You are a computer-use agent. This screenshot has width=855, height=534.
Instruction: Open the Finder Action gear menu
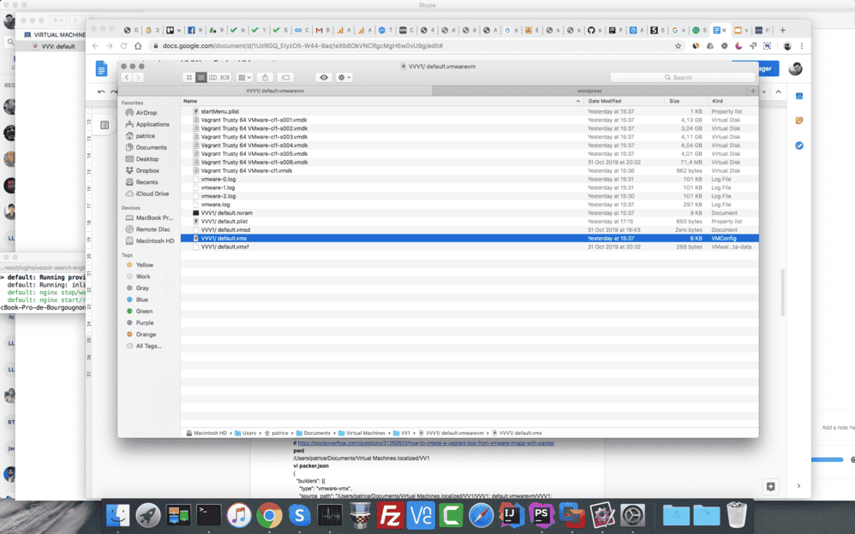[x=344, y=77]
